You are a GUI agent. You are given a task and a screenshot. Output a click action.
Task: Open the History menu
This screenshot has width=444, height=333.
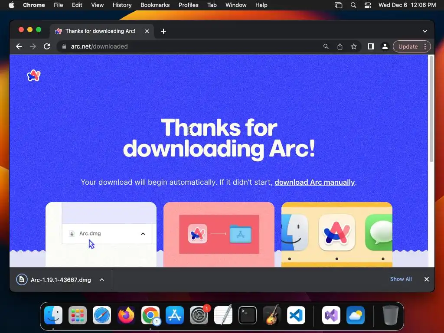pos(122,5)
